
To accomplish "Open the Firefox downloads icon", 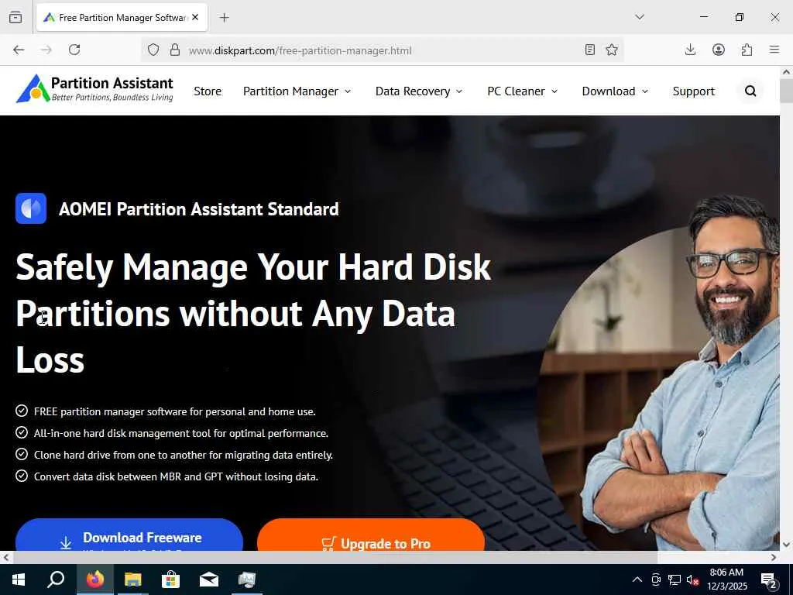I will click(690, 50).
